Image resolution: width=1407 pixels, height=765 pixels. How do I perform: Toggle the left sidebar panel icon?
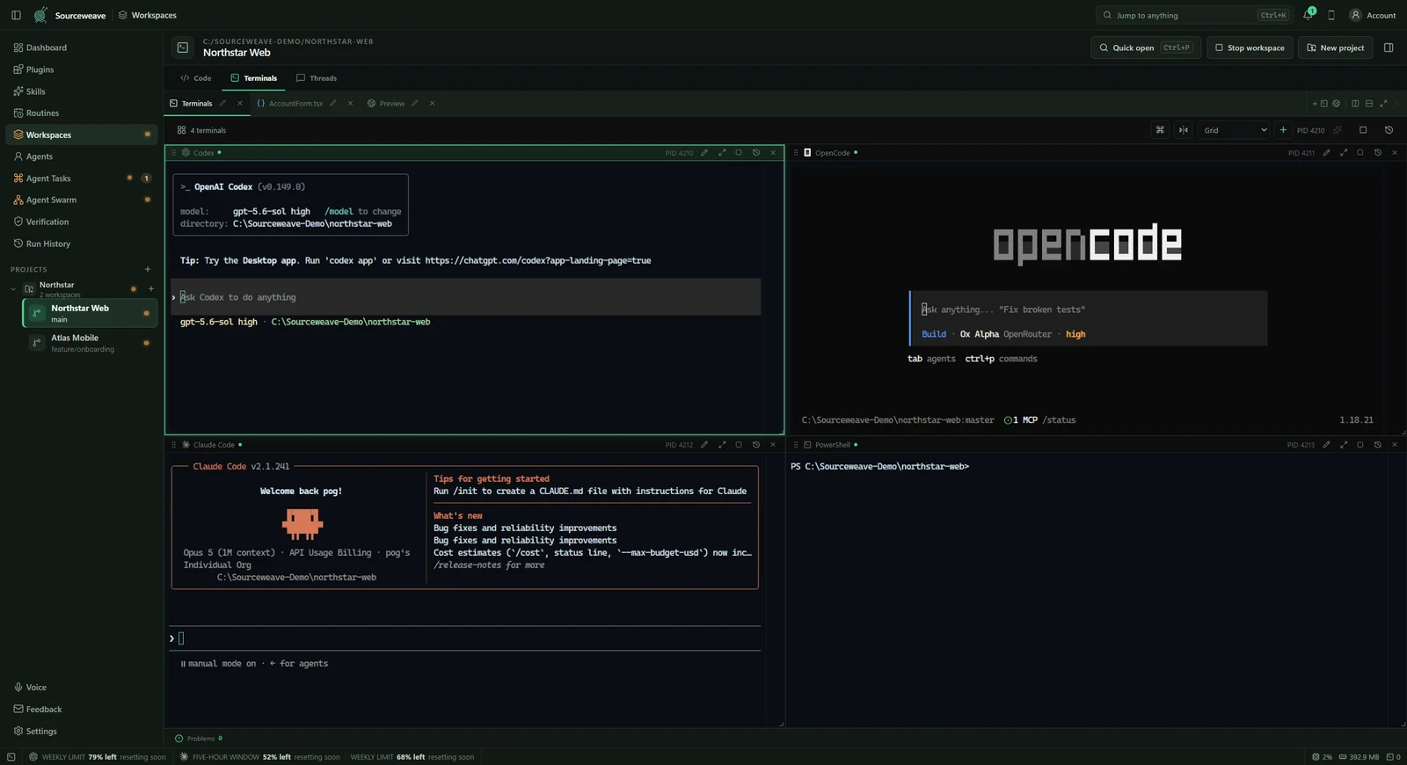tap(16, 15)
